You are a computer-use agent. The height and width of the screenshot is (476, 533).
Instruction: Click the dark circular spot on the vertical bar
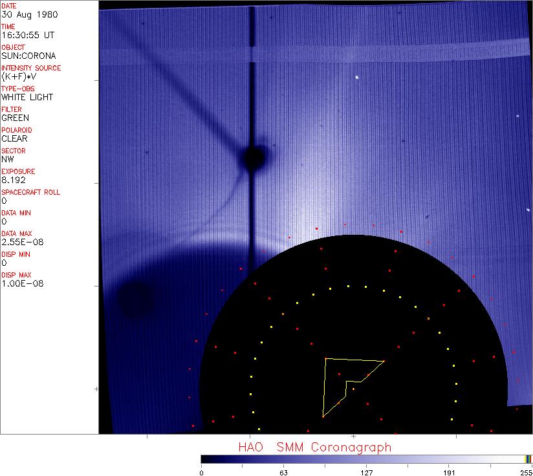(x=253, y=156)
